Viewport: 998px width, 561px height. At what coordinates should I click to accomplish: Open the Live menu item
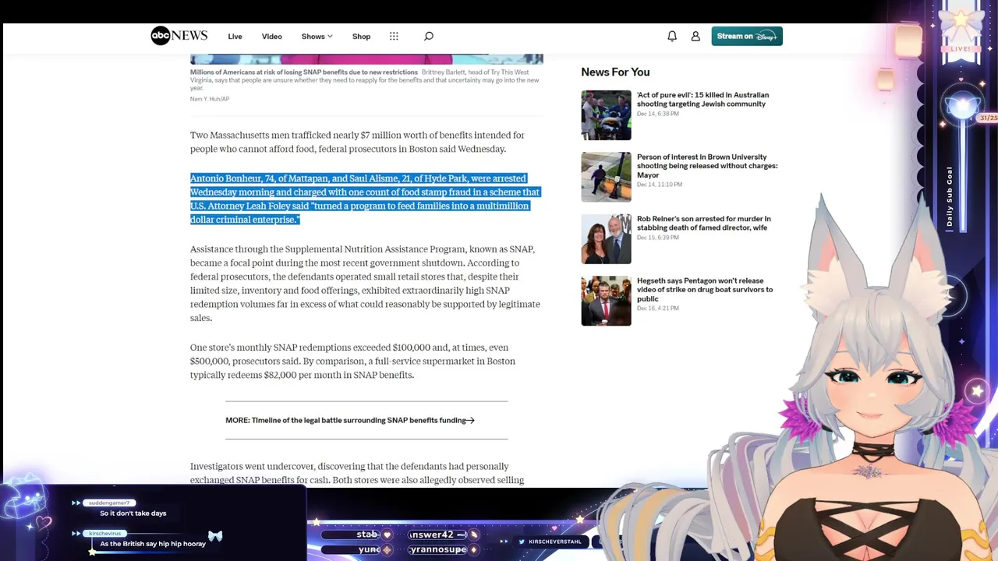click(x=235, y=37)
